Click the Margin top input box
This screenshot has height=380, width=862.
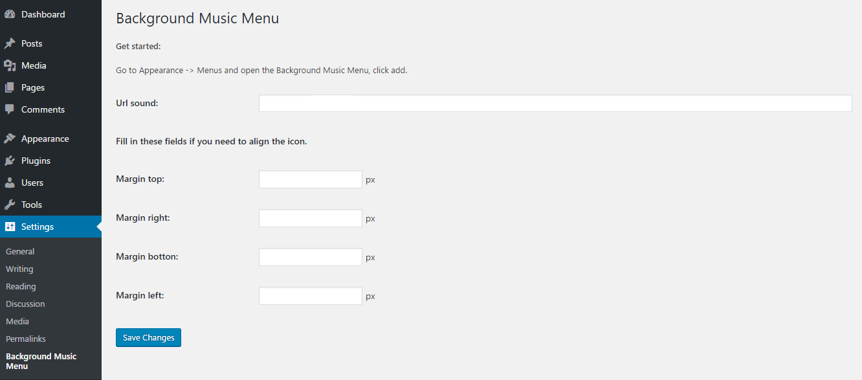click(x=310, y=179)
